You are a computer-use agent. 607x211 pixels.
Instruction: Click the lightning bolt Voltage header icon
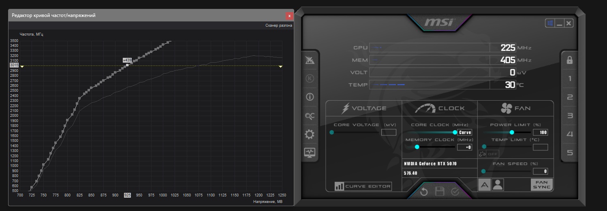point(346,108)
